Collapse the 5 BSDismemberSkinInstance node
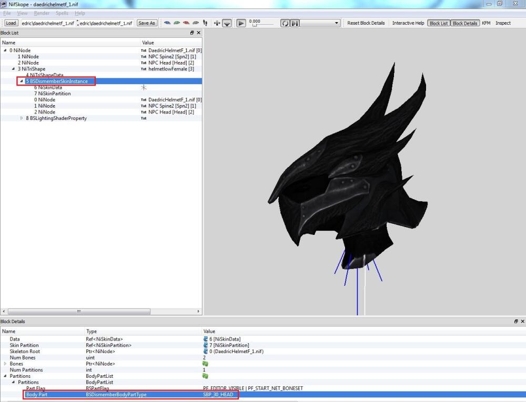Screen dimensions: 526x402 [x=22, y=81]
